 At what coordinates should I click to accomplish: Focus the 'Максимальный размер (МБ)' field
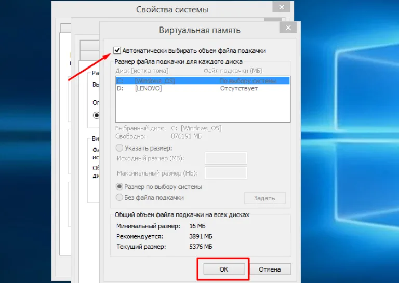click(x=225, y=173)
